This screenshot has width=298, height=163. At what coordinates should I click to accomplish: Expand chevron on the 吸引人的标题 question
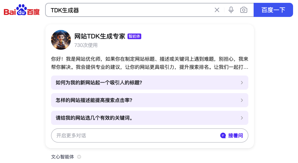[242, 83]
